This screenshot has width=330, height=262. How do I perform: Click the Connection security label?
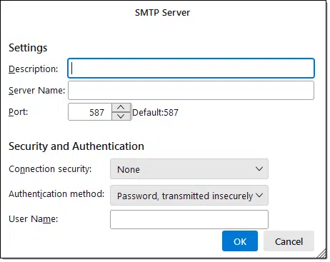point(50,169)
